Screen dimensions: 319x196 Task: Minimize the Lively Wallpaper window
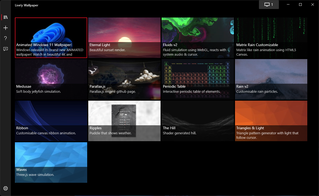coord(288,5)
